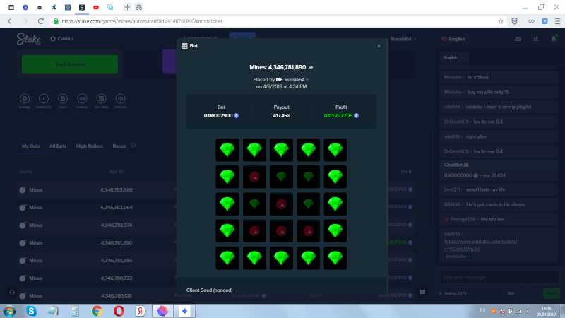
Task: Open the Fairness scales icon
Action: point(120,98)
